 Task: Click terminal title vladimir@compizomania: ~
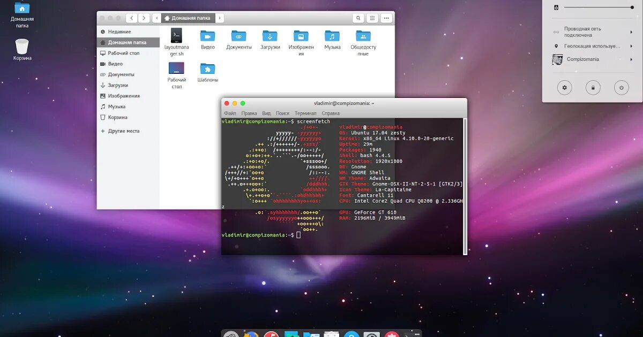coord(344,103)
